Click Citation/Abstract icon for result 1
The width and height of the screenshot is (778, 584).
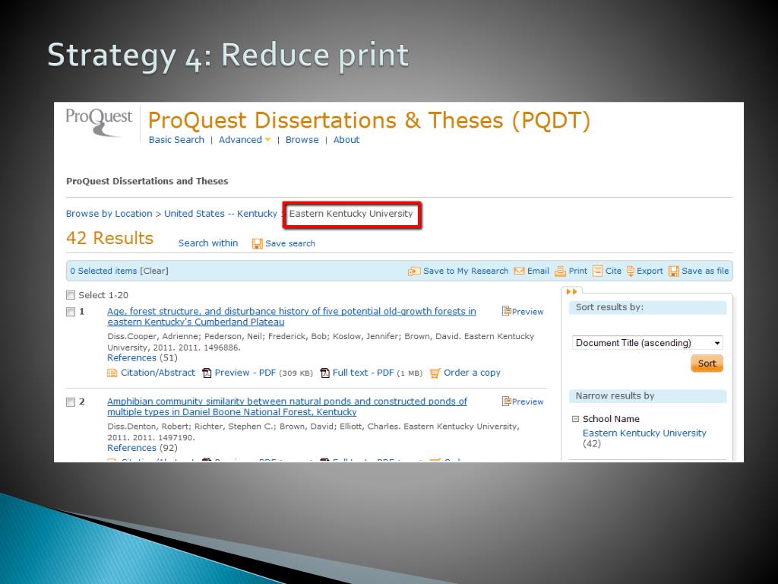click(112, 373)
